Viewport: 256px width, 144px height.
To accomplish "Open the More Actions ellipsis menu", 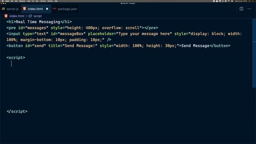I will pyautogui.click(x=249, y=9).
